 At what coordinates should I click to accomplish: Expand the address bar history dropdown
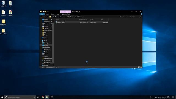click(119, 17)
